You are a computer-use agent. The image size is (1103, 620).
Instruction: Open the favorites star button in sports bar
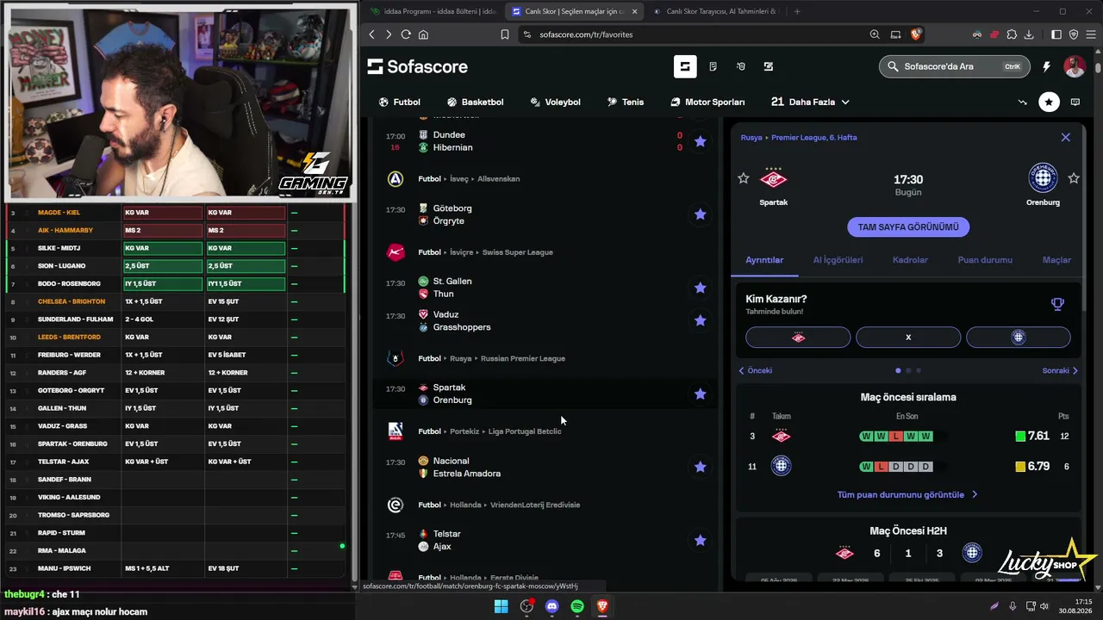coord(1049,102)
